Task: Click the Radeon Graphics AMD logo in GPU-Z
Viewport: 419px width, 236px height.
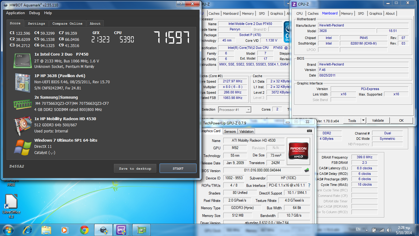Action: [x=298, y=151]
